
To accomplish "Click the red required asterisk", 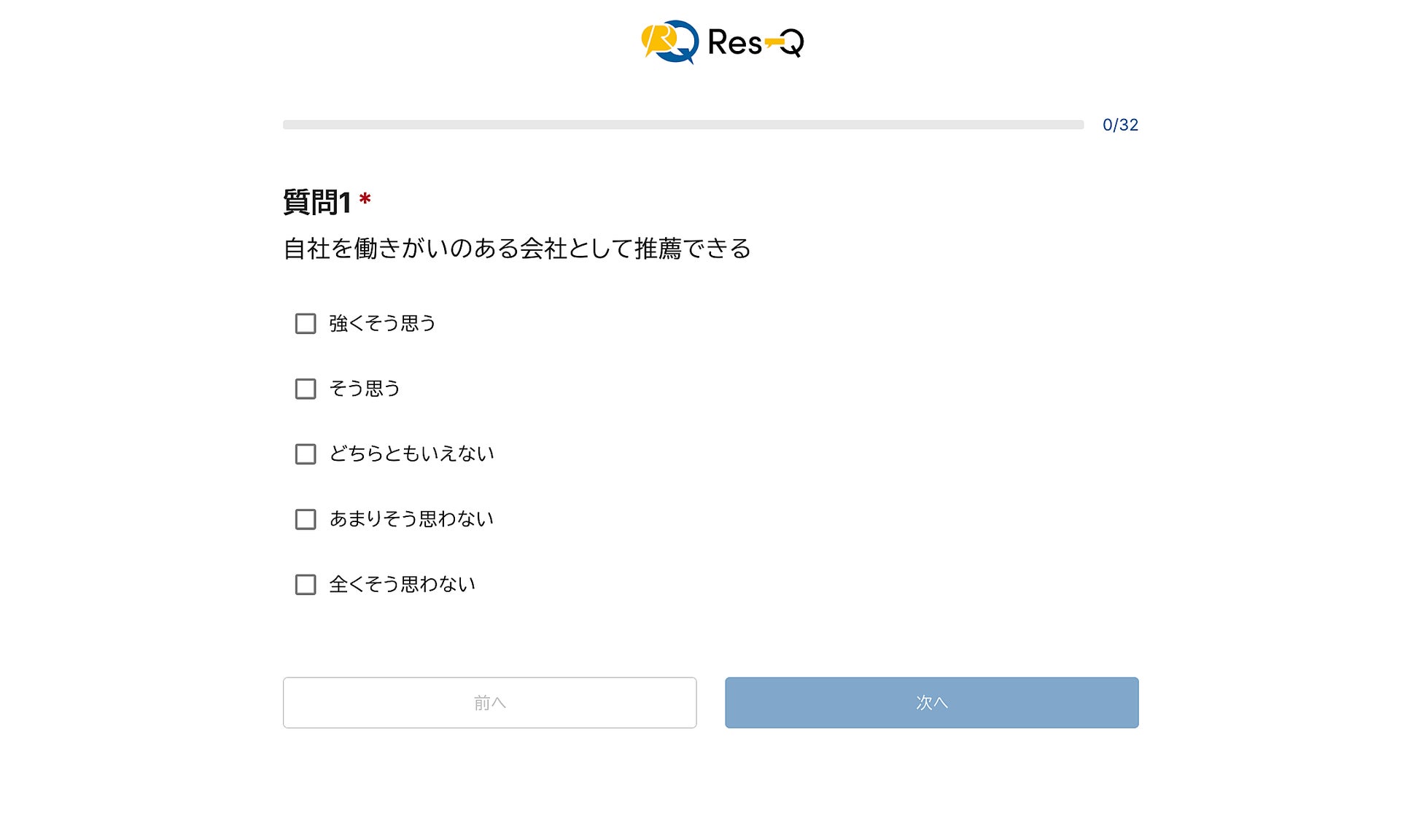I will pos(365,199).
